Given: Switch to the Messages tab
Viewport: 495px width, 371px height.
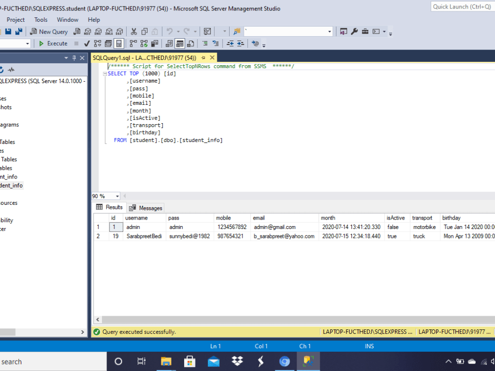Looking at the screenshot, I should (x=145, y=207).
